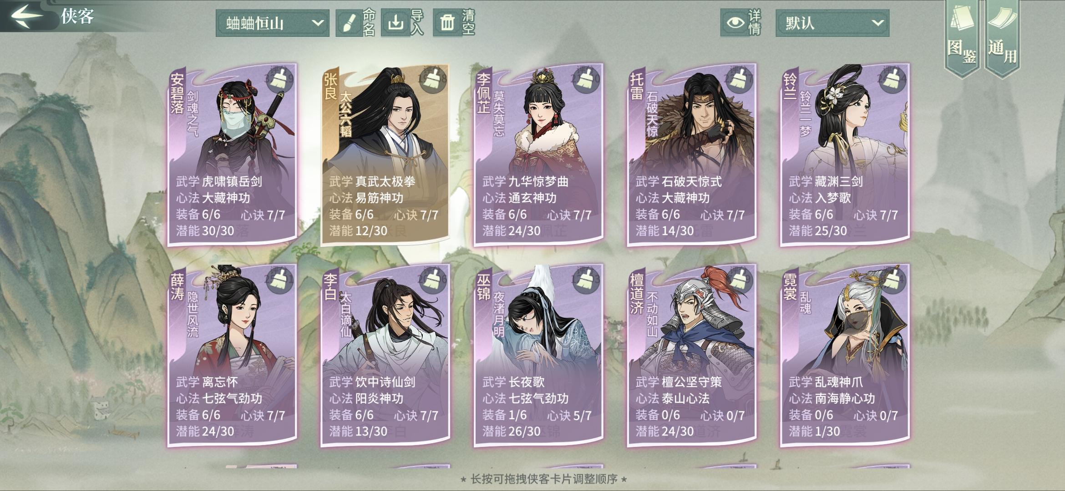Open the 图鉴 banner tab
This screenshot has height=491, width=1065.
point(962,39)
